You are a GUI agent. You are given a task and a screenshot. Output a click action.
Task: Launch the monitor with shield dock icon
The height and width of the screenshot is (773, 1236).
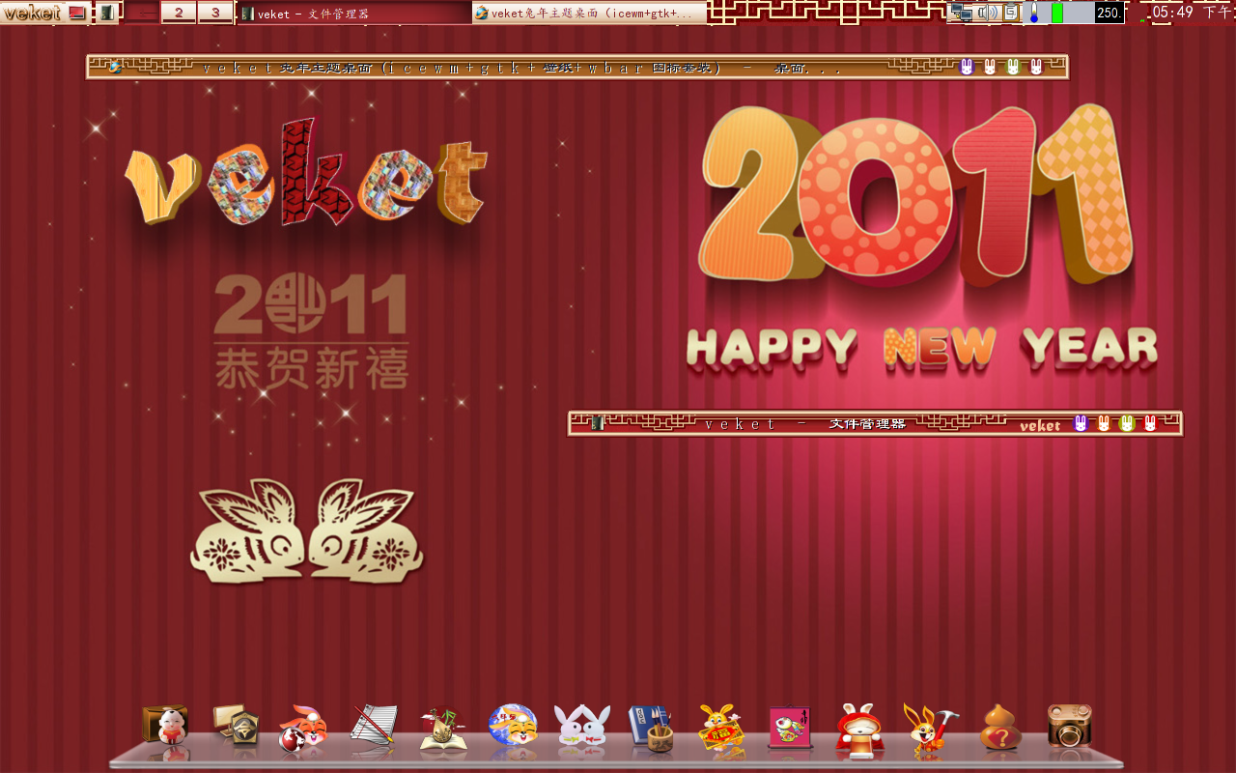coord(237,726)
